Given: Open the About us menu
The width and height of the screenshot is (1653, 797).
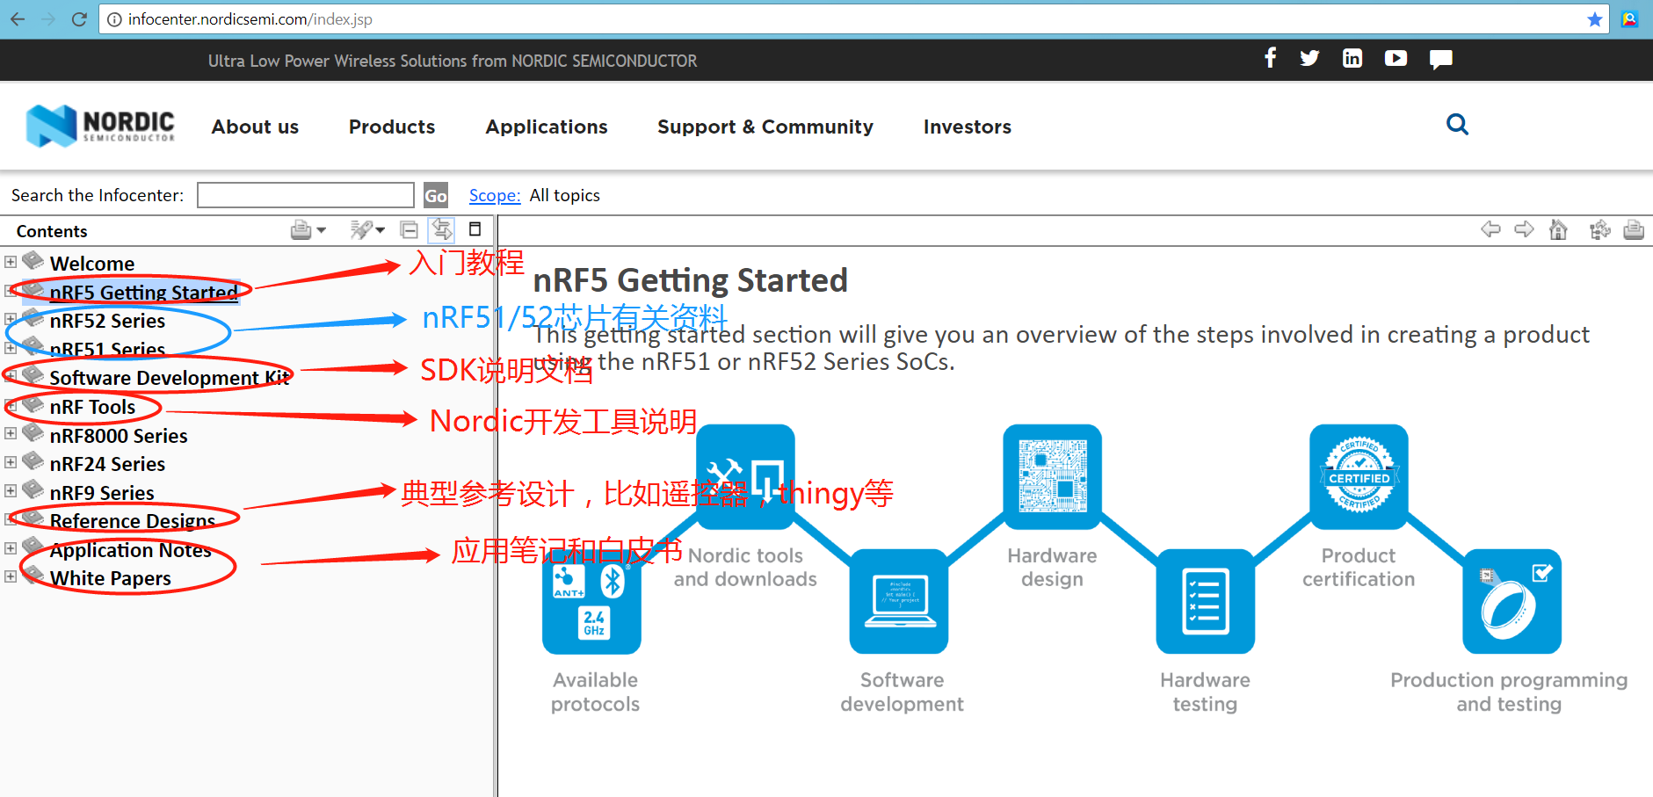Looking at the screenshot, I should pos(255,127).
